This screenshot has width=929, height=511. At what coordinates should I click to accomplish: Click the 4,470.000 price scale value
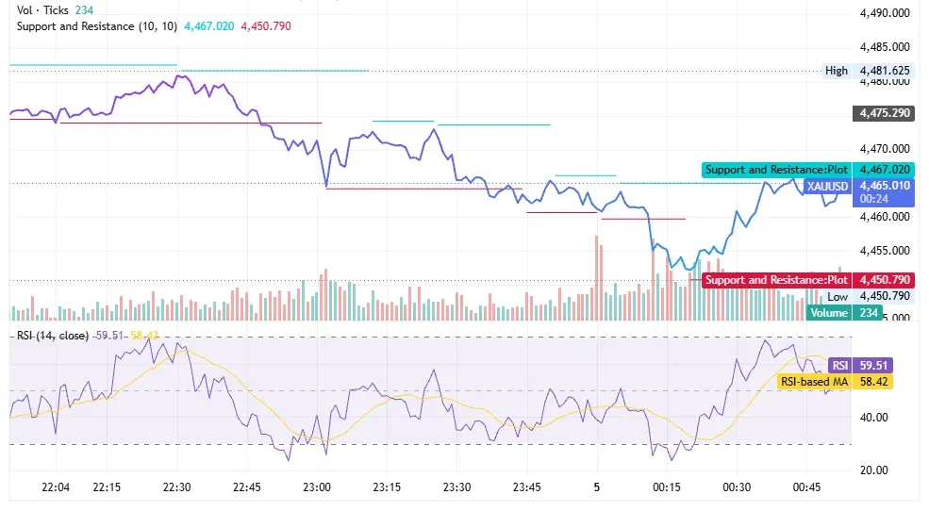886,149
